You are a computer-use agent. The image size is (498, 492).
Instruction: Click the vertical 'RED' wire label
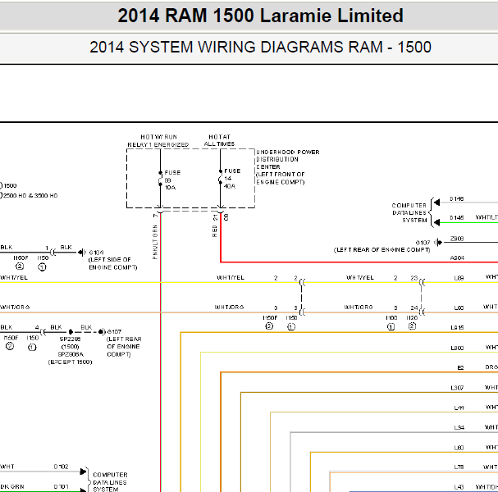coord(215,231)
